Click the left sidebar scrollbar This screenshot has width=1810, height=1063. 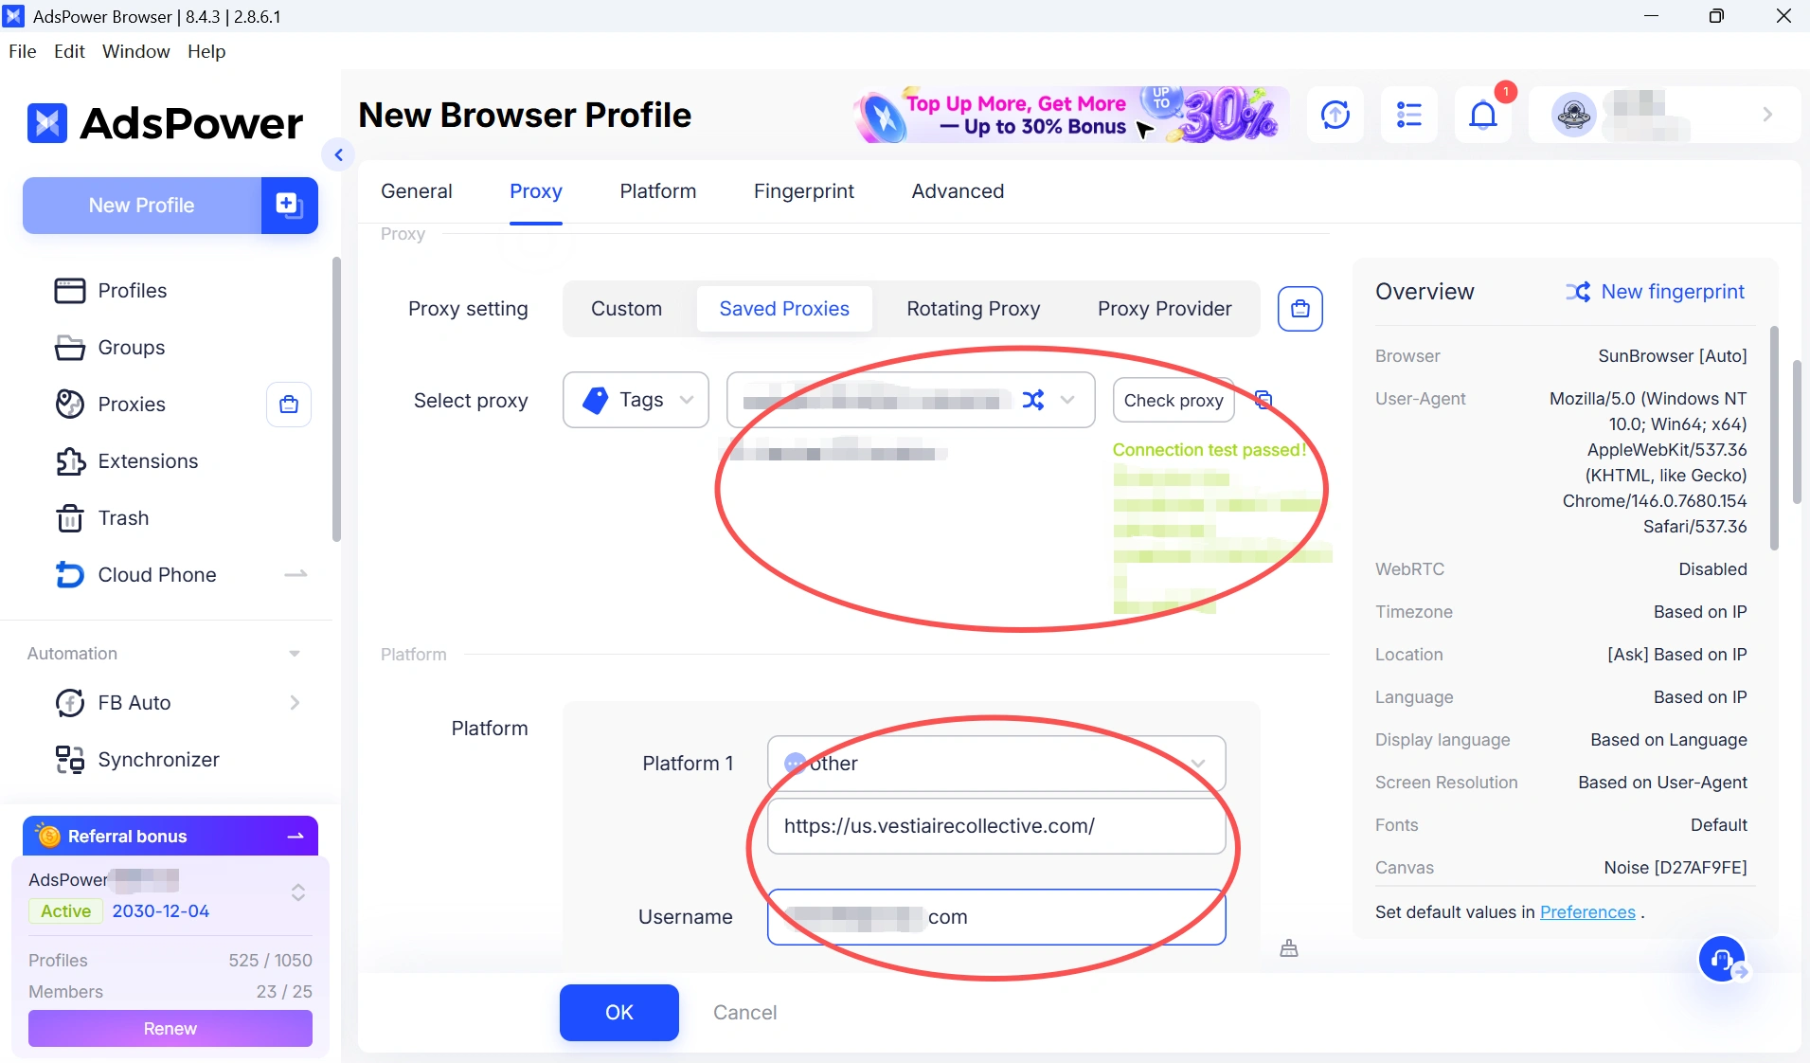336,399
